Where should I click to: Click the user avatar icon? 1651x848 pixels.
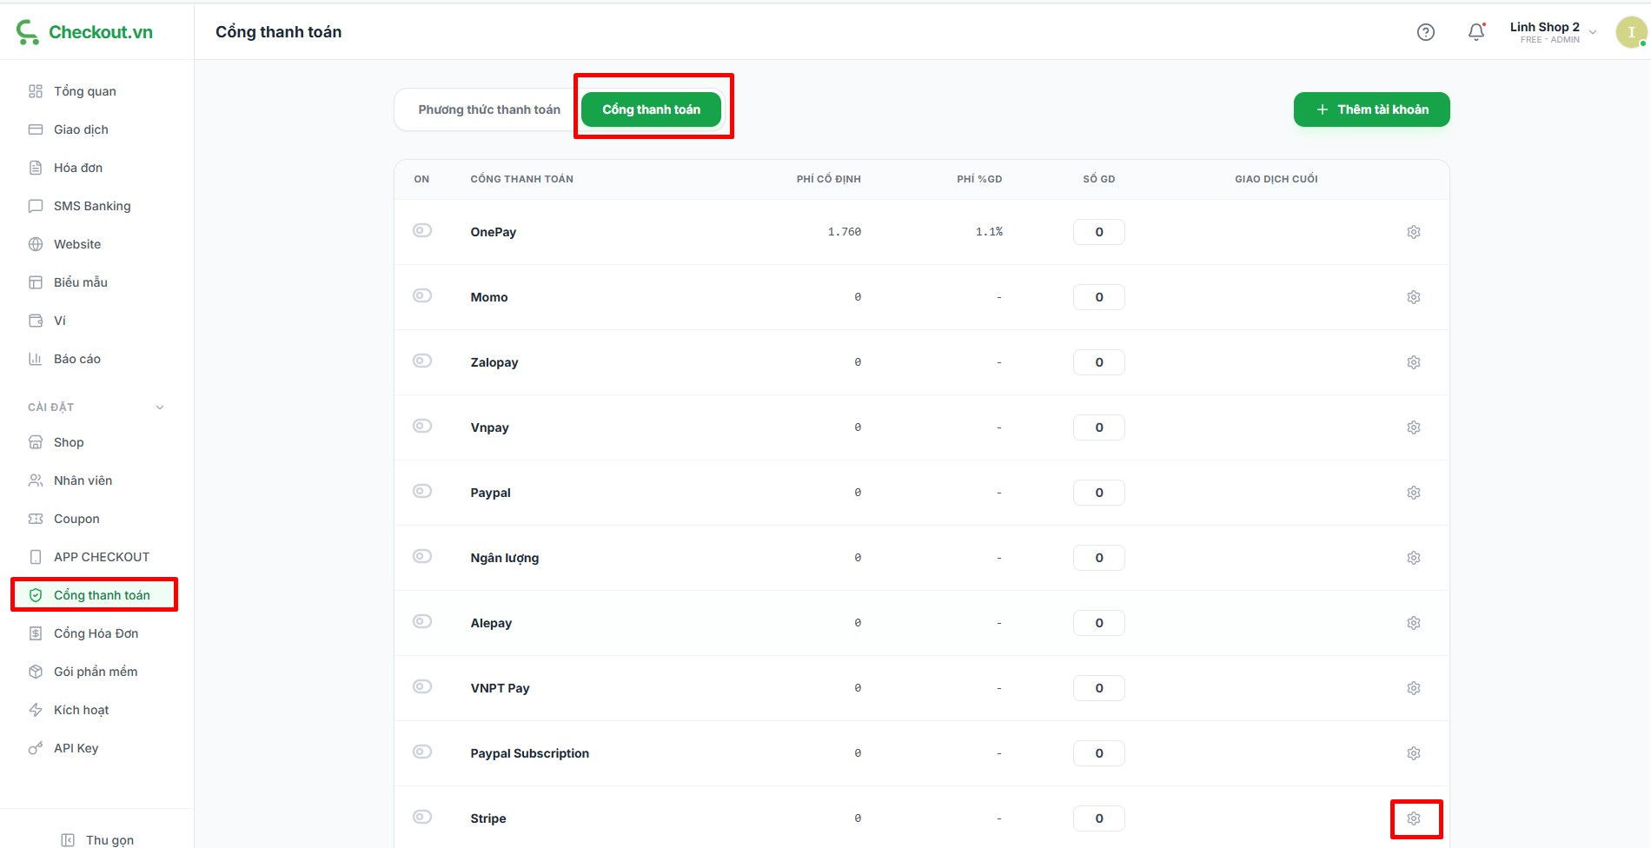pos(1630,32)
